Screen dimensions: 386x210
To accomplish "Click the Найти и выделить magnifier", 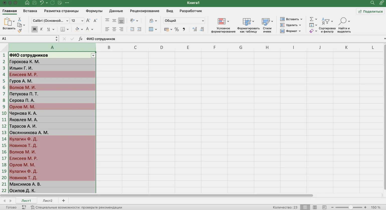I will click(x=344, y=25).
